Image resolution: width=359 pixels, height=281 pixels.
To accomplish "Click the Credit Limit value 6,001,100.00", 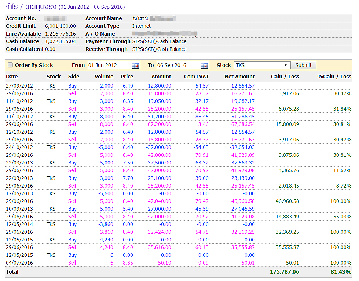I will pos(60,26).
